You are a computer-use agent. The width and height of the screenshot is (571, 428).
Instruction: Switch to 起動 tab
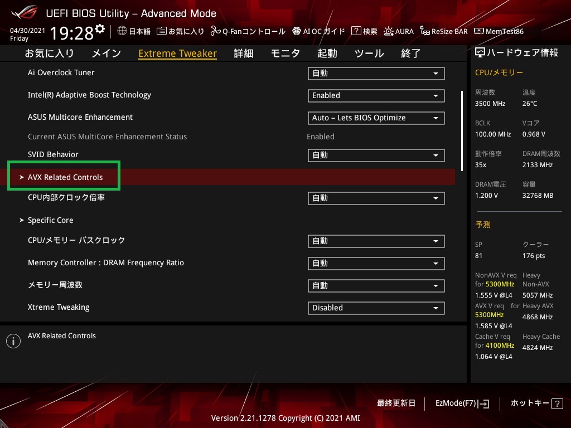pyautogui.click(x=327, y=53)
